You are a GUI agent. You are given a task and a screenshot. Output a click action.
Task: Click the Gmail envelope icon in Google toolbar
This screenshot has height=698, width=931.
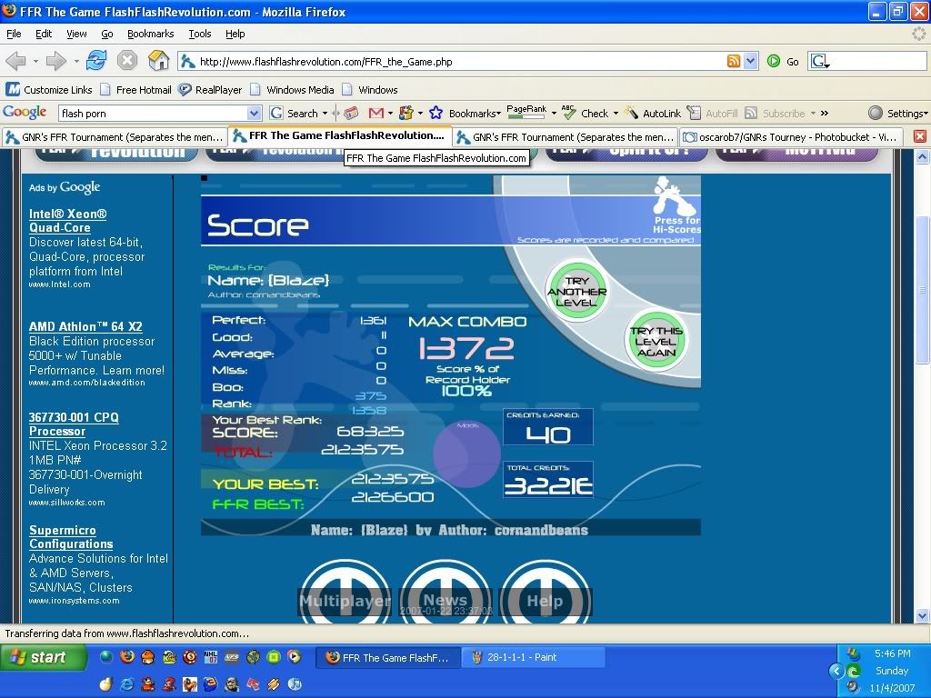pyautogui.click(x=376, y=113)
